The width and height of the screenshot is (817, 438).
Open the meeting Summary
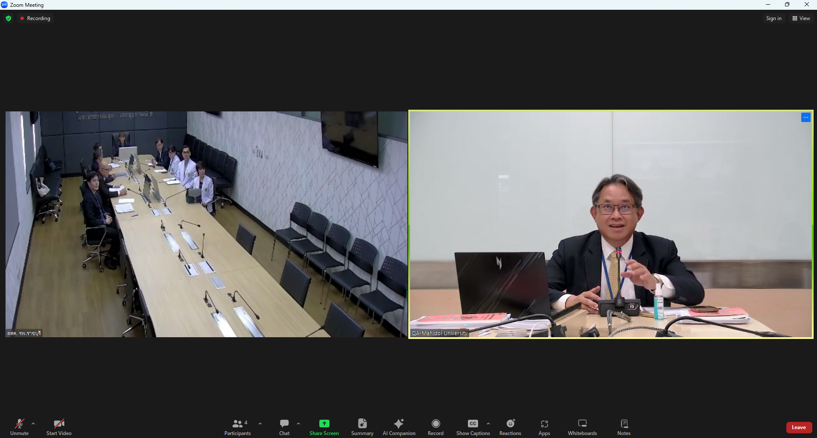(362, 427)
